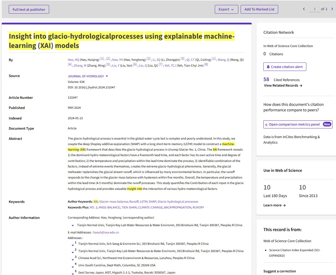Open author Yeh, TCJ profile
This screenshot has height=275, width=336.
pos(170,66)
